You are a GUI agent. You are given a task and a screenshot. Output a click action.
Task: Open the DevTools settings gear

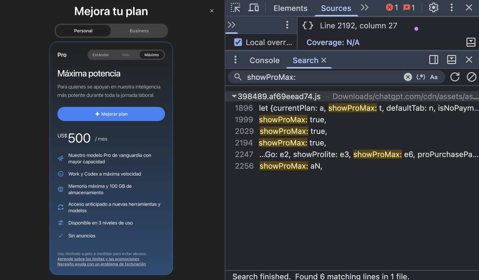click(x=433, y=8)
